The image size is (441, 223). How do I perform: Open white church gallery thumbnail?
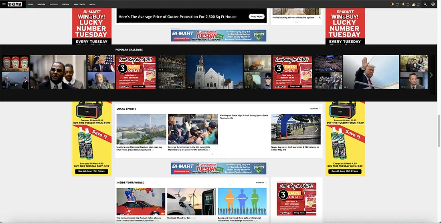pos(214,72)
